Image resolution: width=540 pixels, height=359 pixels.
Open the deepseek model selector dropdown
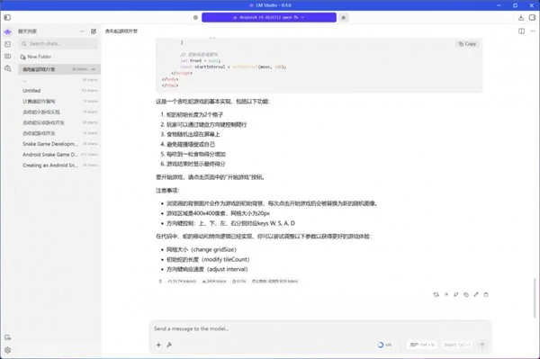[269, 17]
